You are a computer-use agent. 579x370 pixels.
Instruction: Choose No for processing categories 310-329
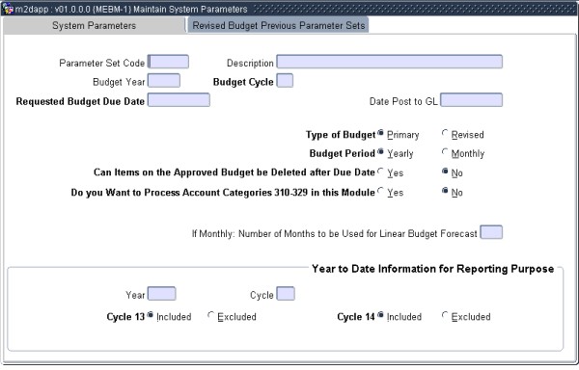[x=445, y=191]
